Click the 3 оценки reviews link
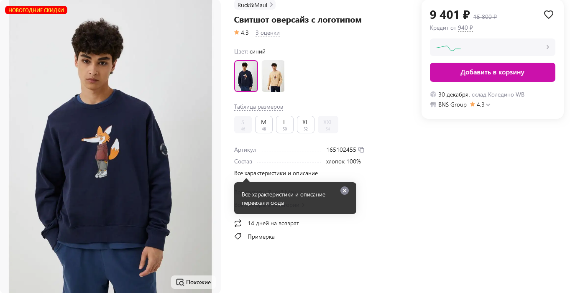This screenshot has height=293, width=570. (x=267, y=33)
